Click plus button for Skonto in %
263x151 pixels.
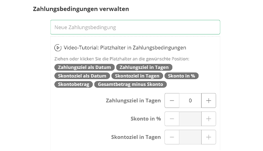pyautogui.click(x=208, y=119)
